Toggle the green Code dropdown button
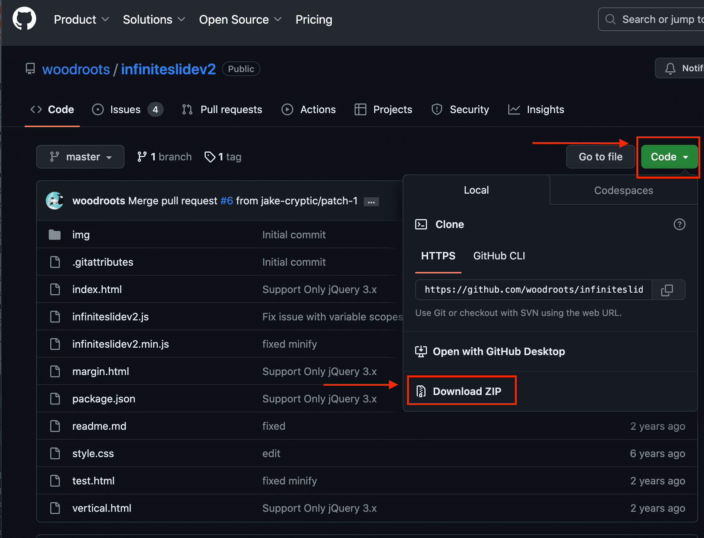Viewport: 704px width, 538px height. click(x=669, y=157)
